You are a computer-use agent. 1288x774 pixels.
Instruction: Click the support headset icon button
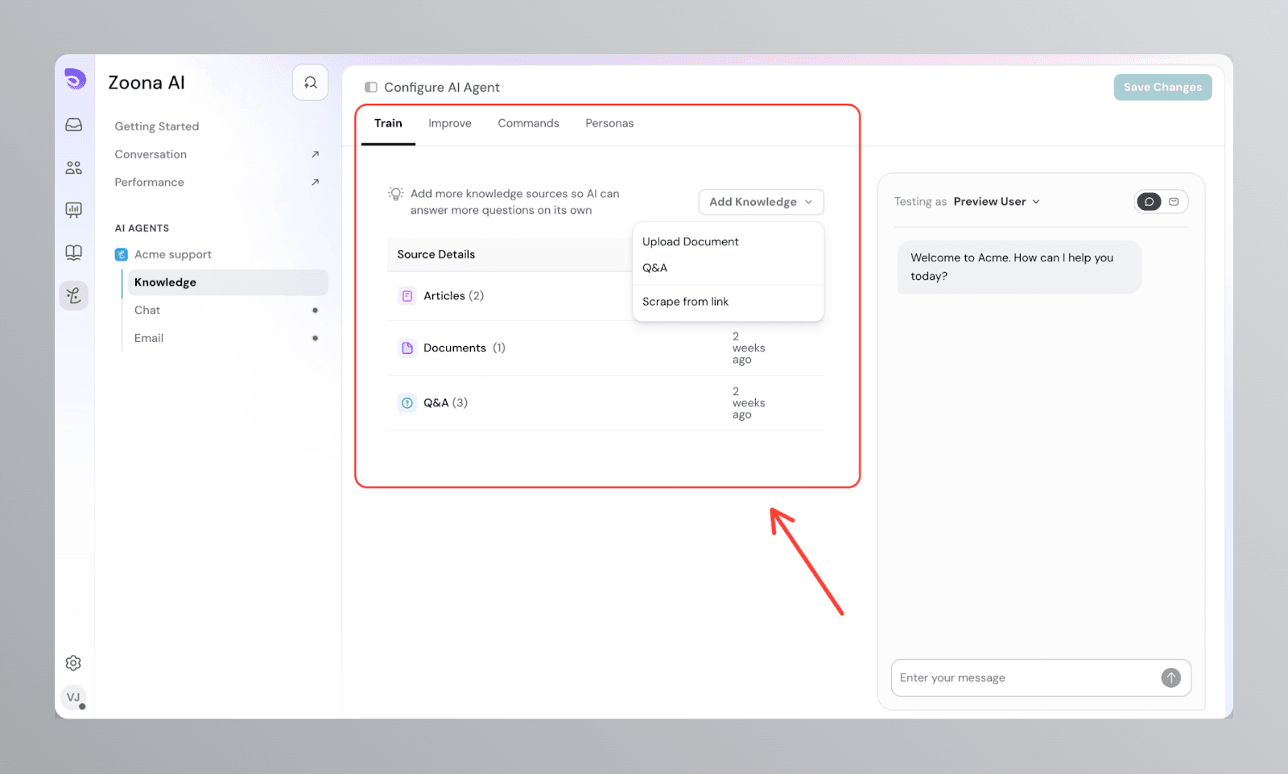[310, 83]
